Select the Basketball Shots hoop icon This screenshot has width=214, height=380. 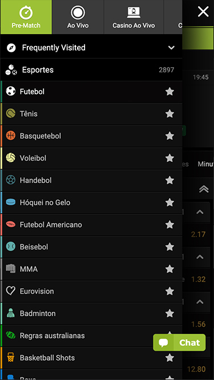pos(11,357)
